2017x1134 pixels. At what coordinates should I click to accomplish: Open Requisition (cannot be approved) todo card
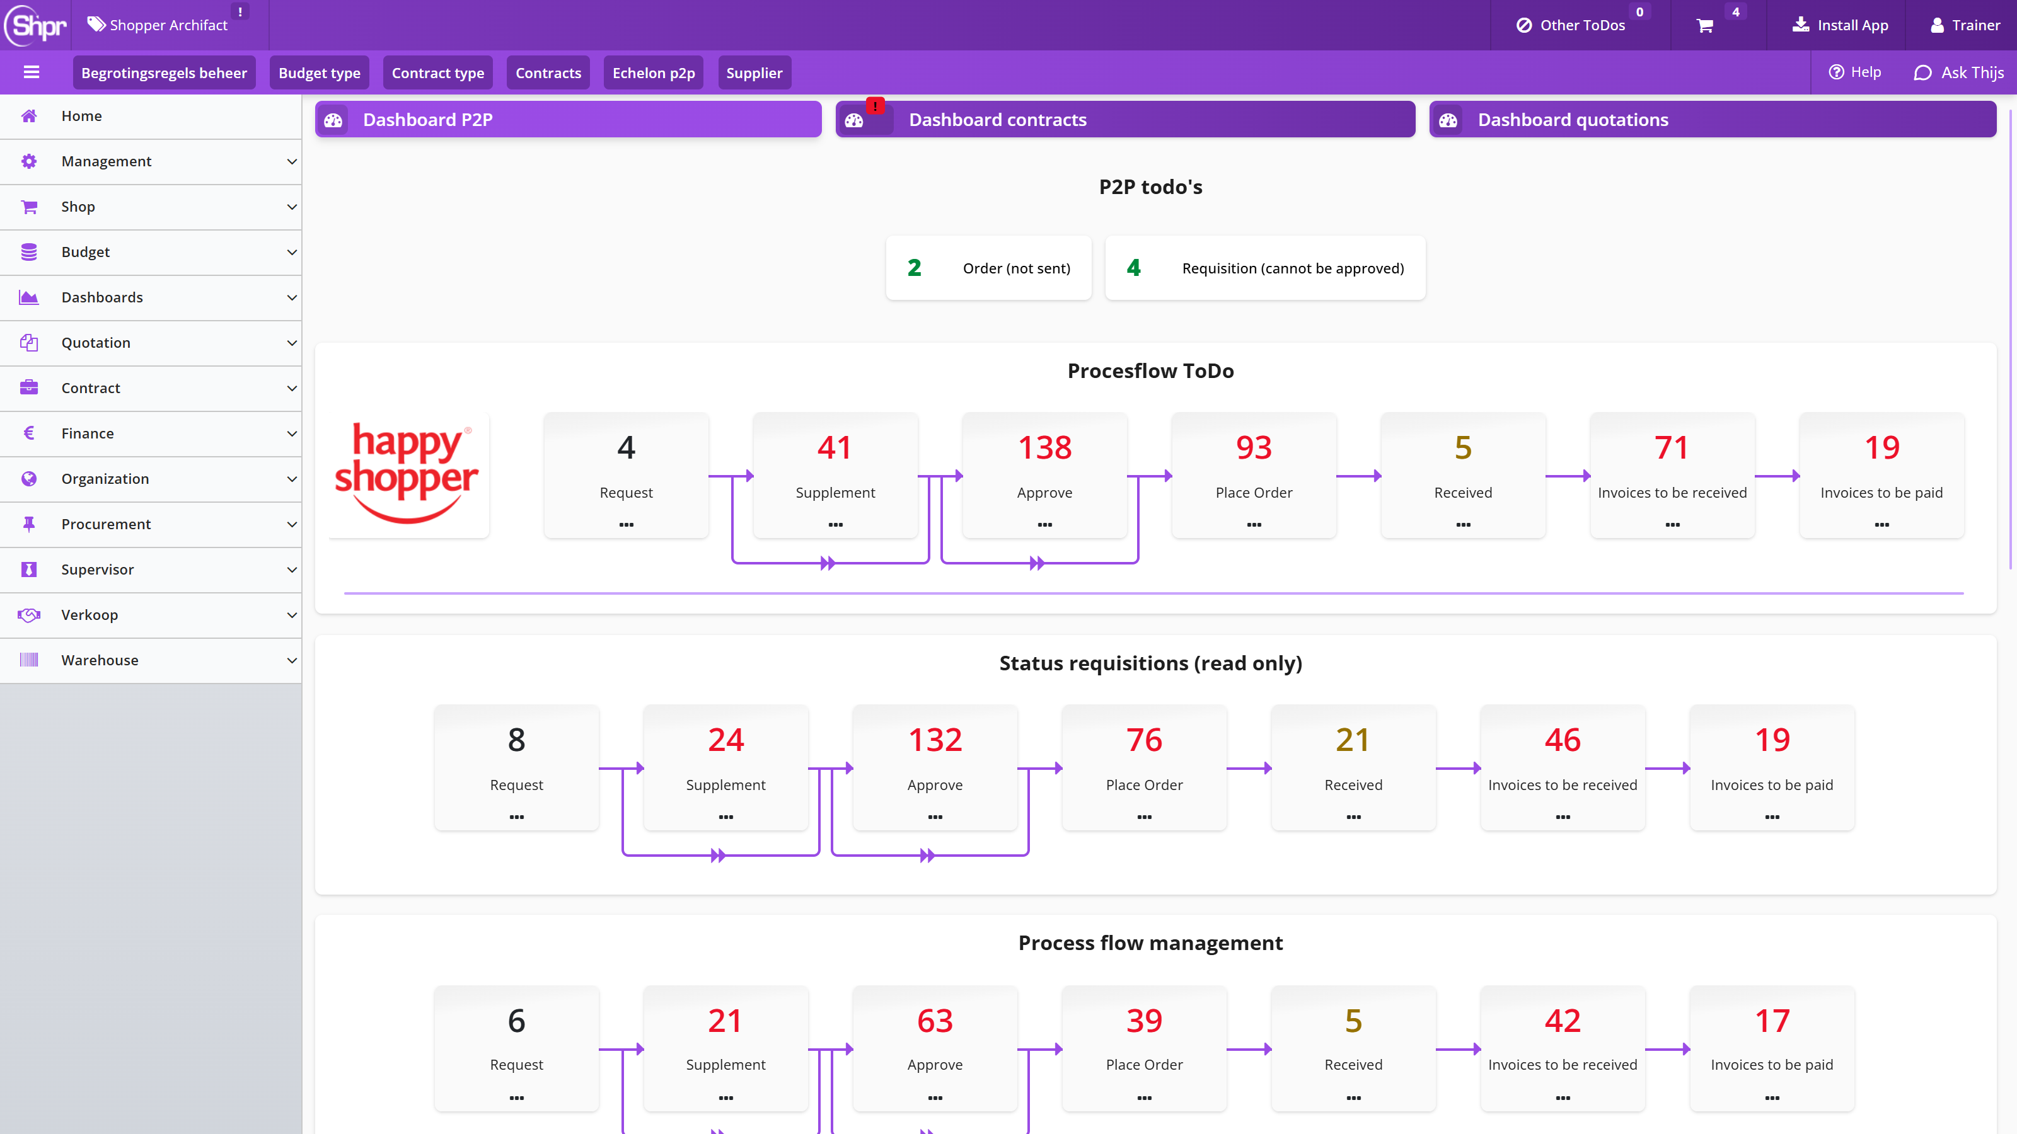[x=1265, y=268]
